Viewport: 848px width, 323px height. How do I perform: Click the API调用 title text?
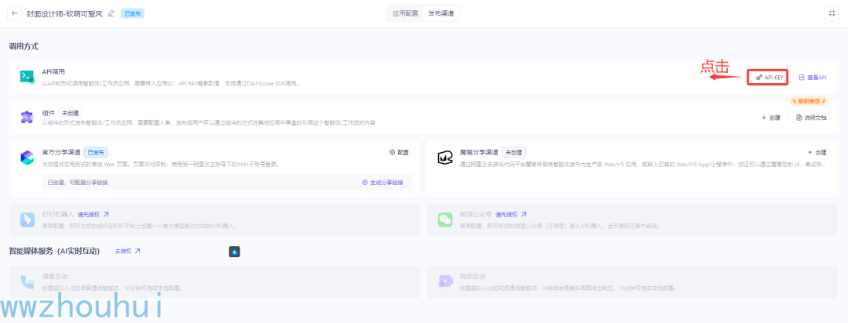pyautogui.click(x=53, y=71)
